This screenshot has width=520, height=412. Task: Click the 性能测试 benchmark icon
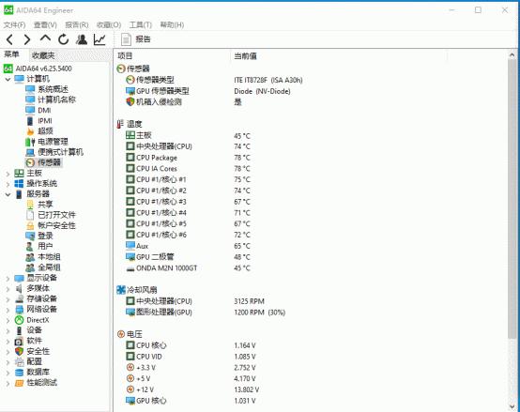click(x=19, y=383)
